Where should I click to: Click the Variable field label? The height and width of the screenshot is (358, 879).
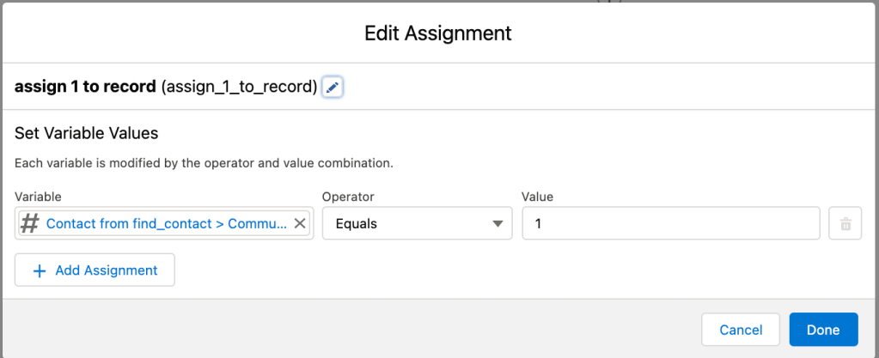coord(38,197)
